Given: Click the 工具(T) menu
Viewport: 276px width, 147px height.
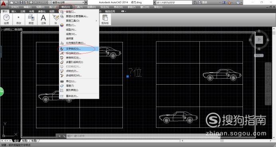Looking at the screenshot, I should click(79, 7).
